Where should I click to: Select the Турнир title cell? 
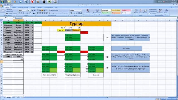point(76,24)
